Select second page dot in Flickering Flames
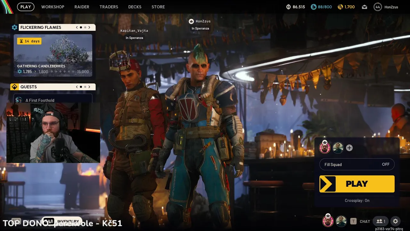The width and height of the screenshot is (410, 231). pyautogui.click(x=85, y=27)
